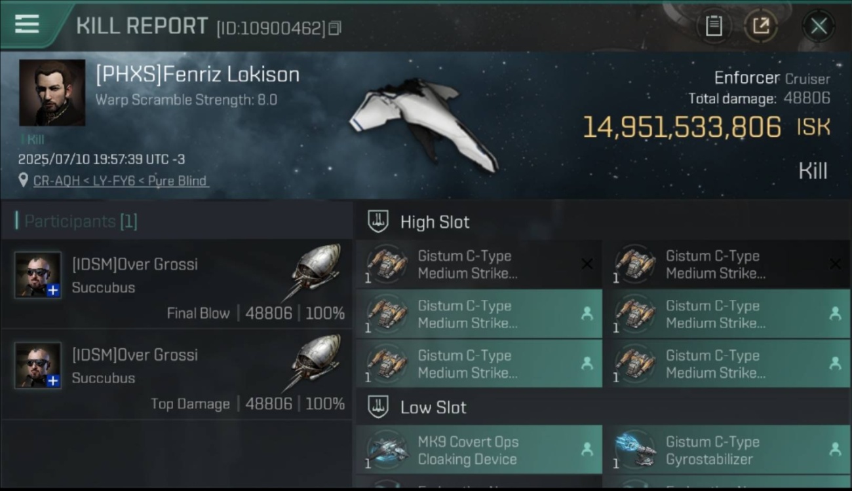Close the kill report window
The width and height of the screenshot is (852, 491).
[819, 26]
